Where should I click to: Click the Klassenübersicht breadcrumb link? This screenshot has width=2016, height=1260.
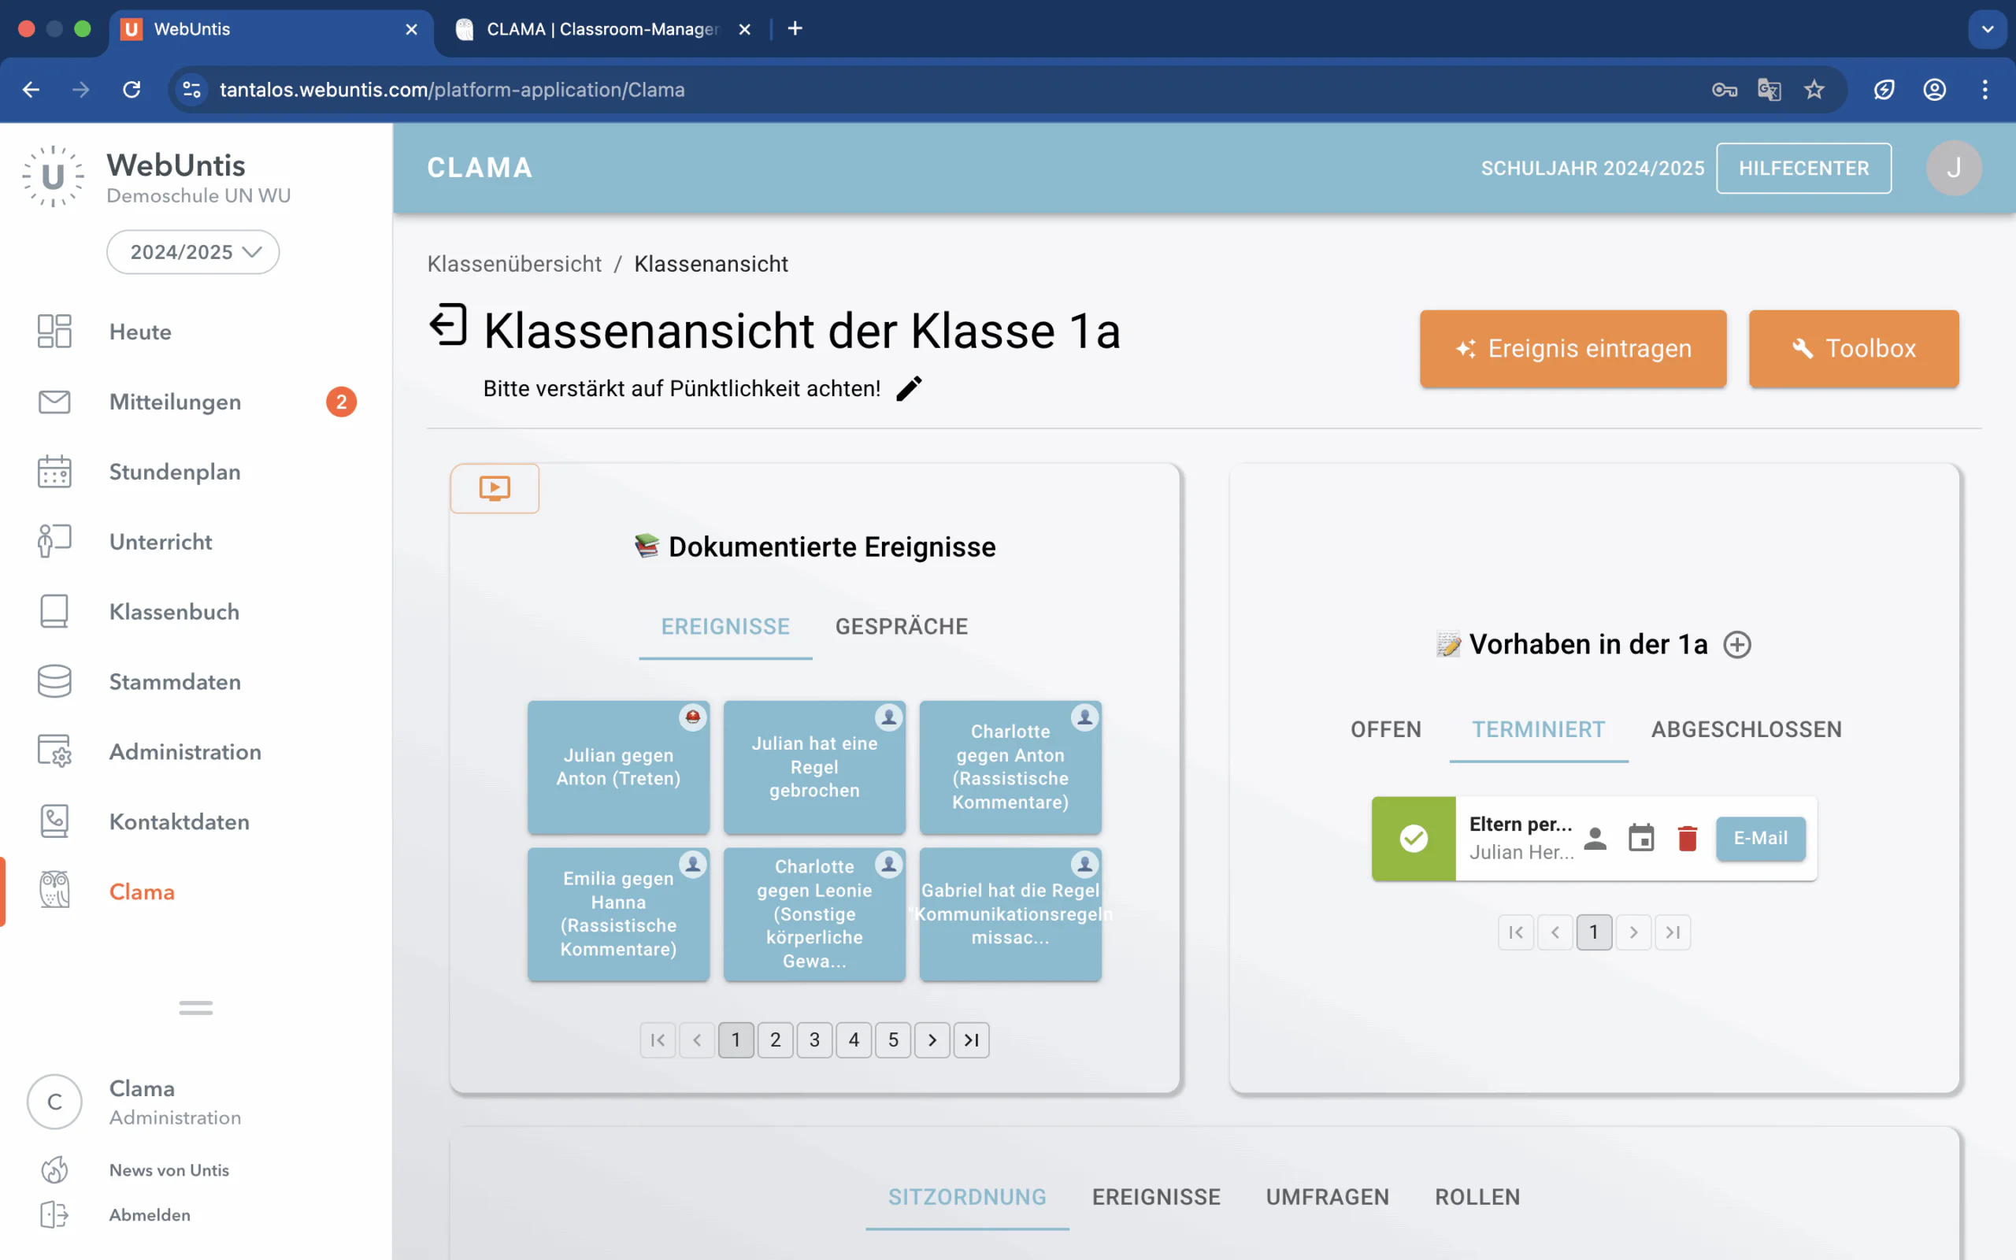click(514, 264)
